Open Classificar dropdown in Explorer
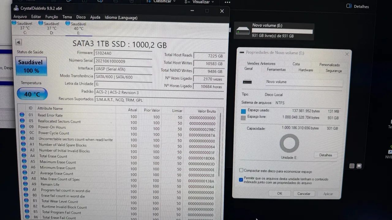 click(161, 2)
